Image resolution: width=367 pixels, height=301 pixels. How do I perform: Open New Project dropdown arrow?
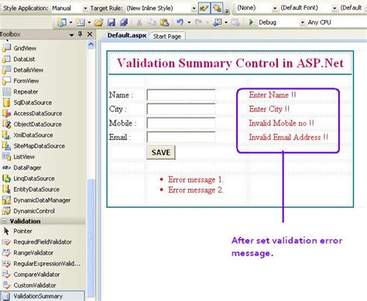point(70,22)
